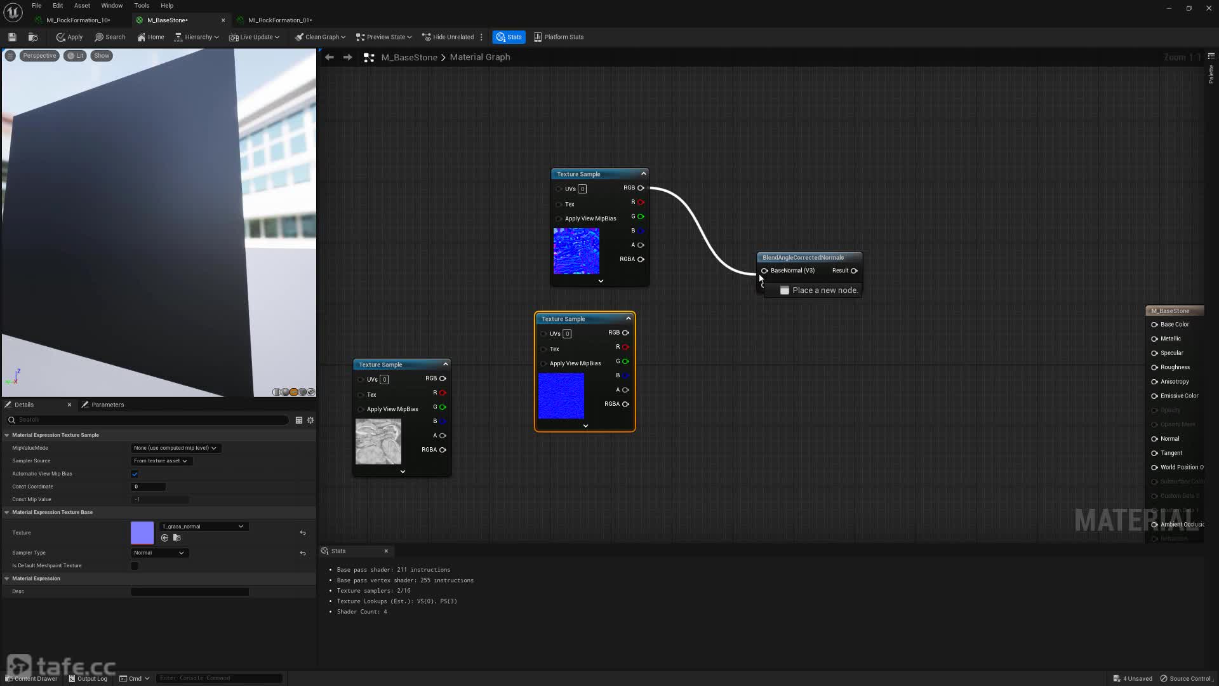Toggle Hide Unrelated nodes
This screenshot has width=1219, height=686.
click(x=448, y=37)
